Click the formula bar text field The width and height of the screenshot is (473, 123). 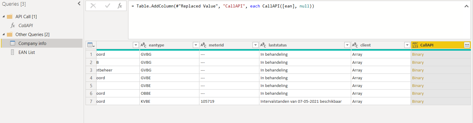click(x=299, y=20)
